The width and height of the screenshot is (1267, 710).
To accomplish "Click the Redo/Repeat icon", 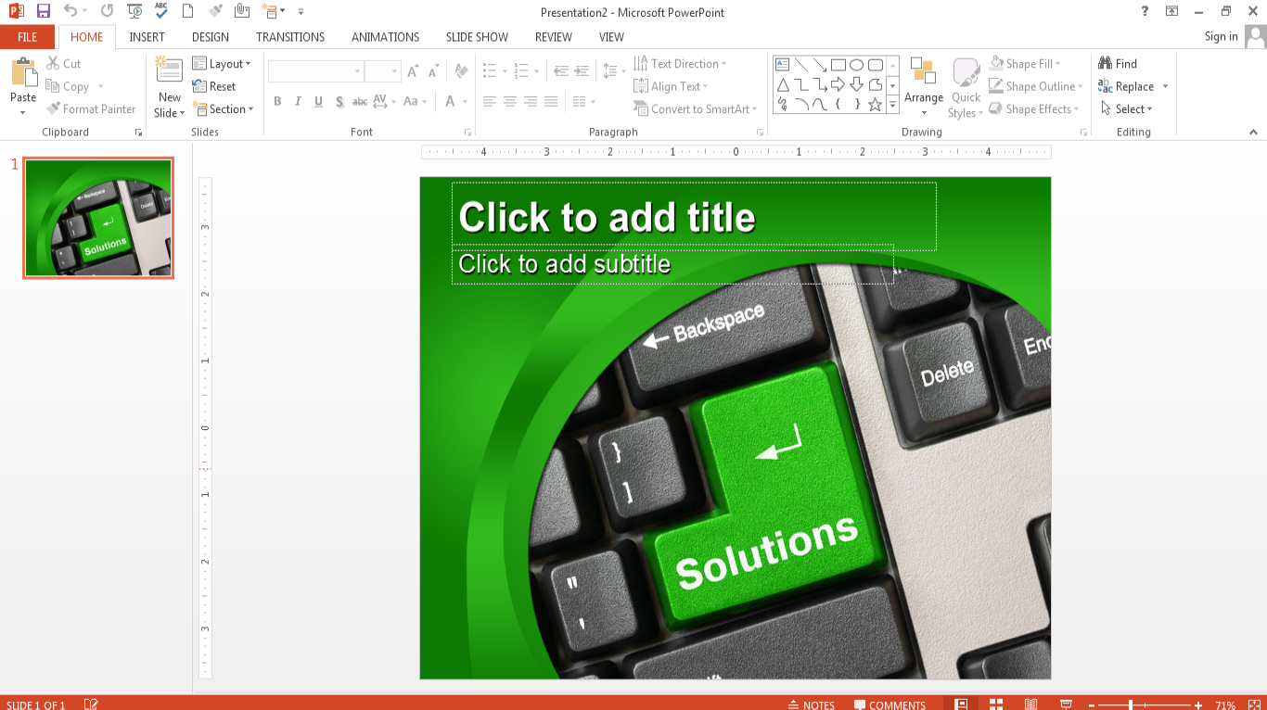I will point(107,12).
